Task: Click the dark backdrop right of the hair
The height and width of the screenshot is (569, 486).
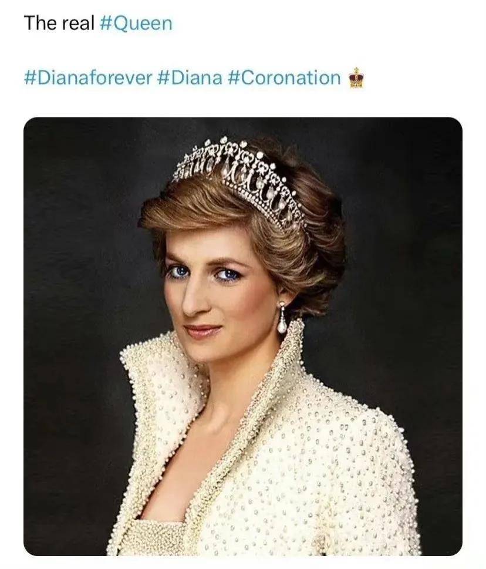Action: 403,254
